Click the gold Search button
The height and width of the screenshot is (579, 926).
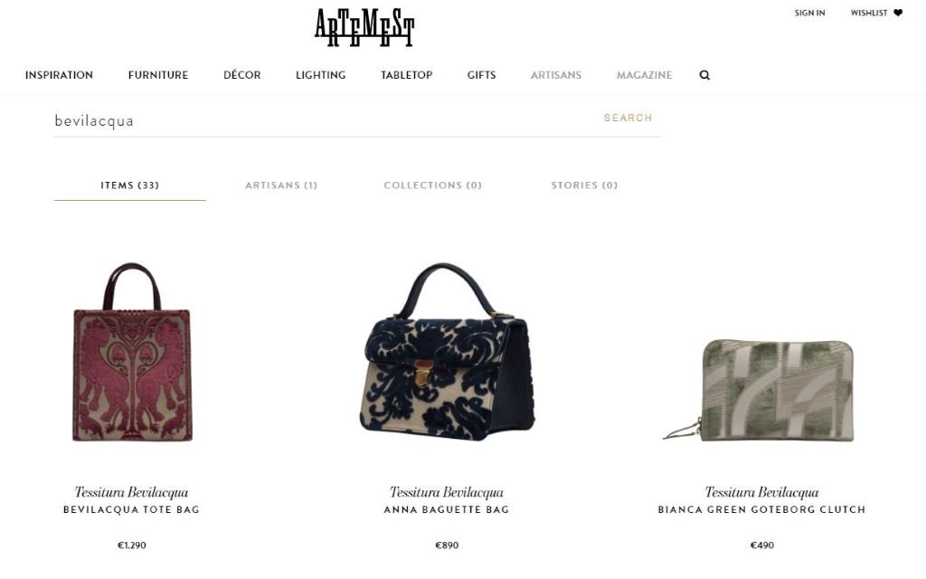click(x=628, y=118)
